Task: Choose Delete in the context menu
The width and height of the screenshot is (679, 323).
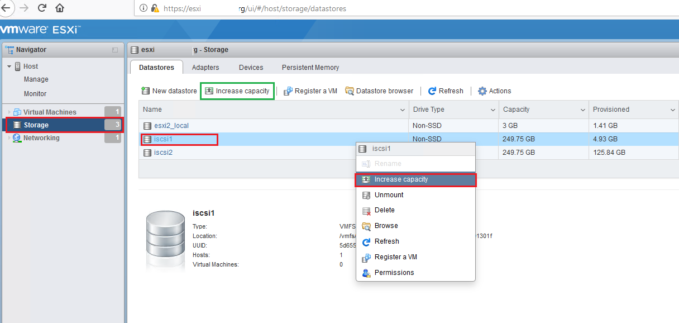Action: [415, 210]
